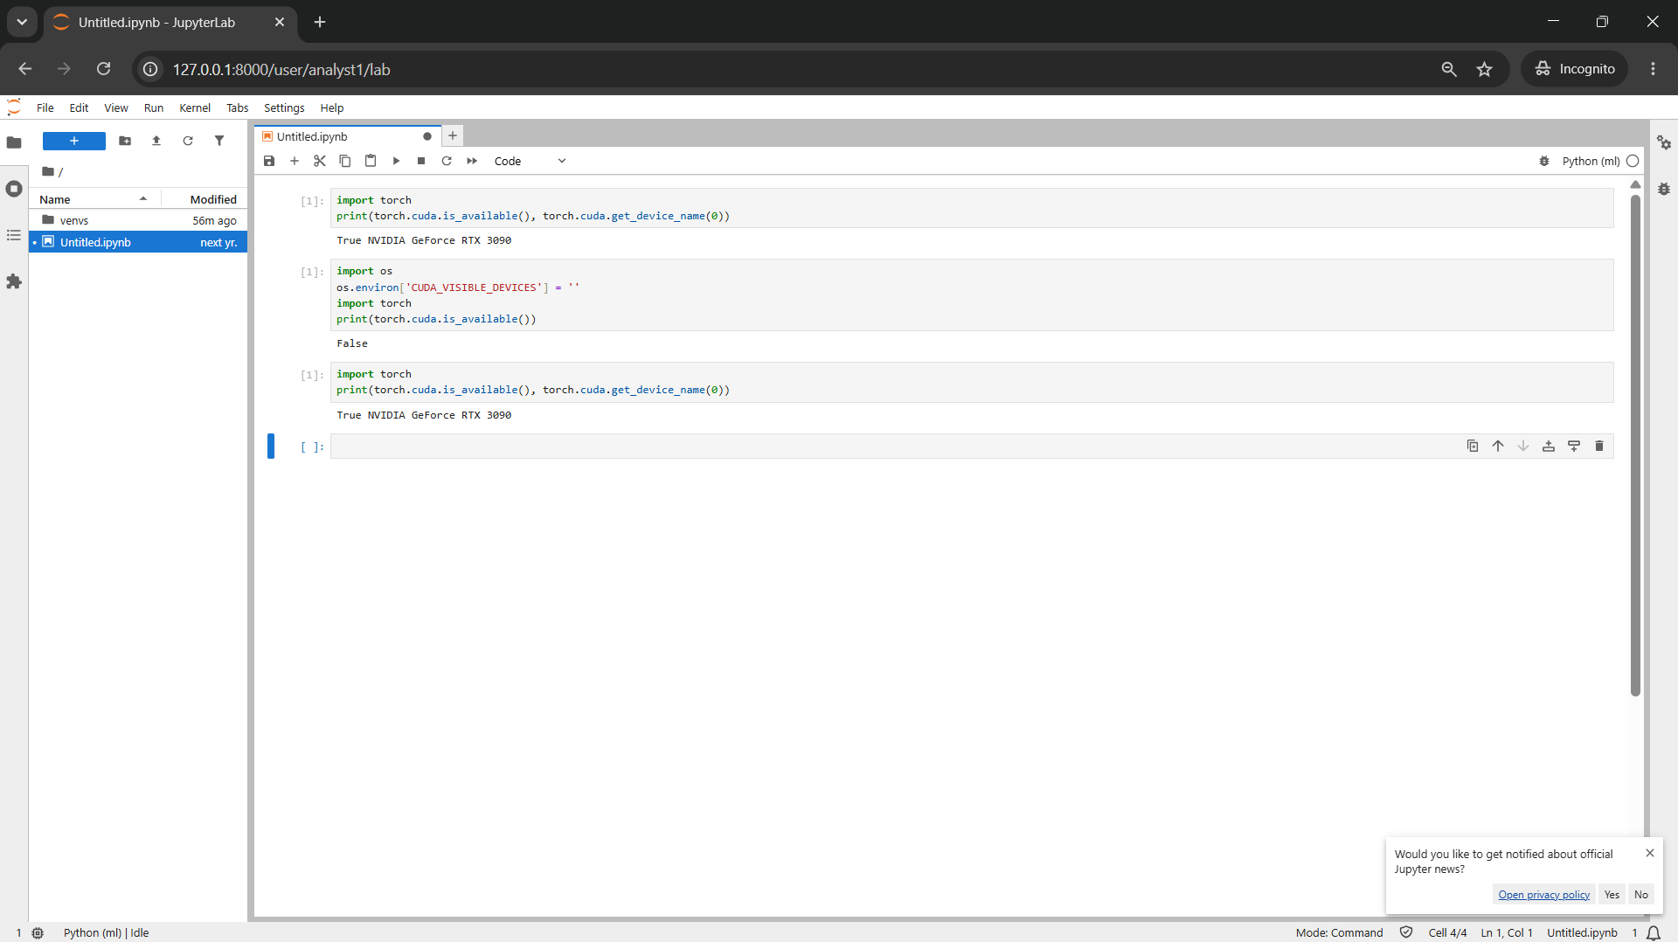Open Running Terminals and Kernels sidebar

pos(14,189)
